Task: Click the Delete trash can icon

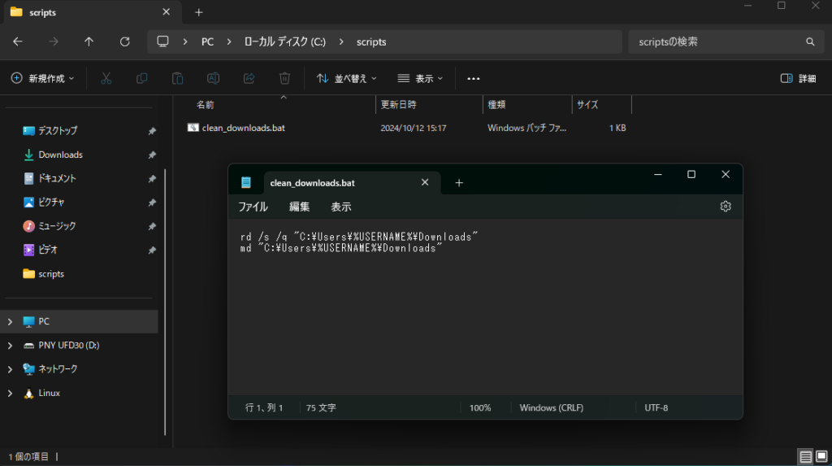Action: (x=284, y=78)
